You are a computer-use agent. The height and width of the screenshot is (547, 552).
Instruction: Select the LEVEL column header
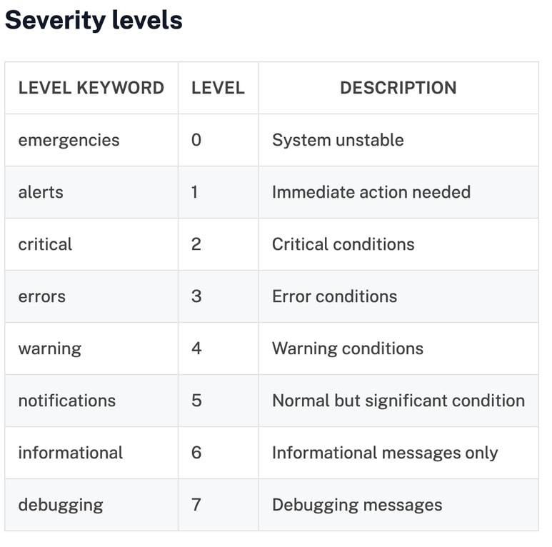click(x=218, y=88)
